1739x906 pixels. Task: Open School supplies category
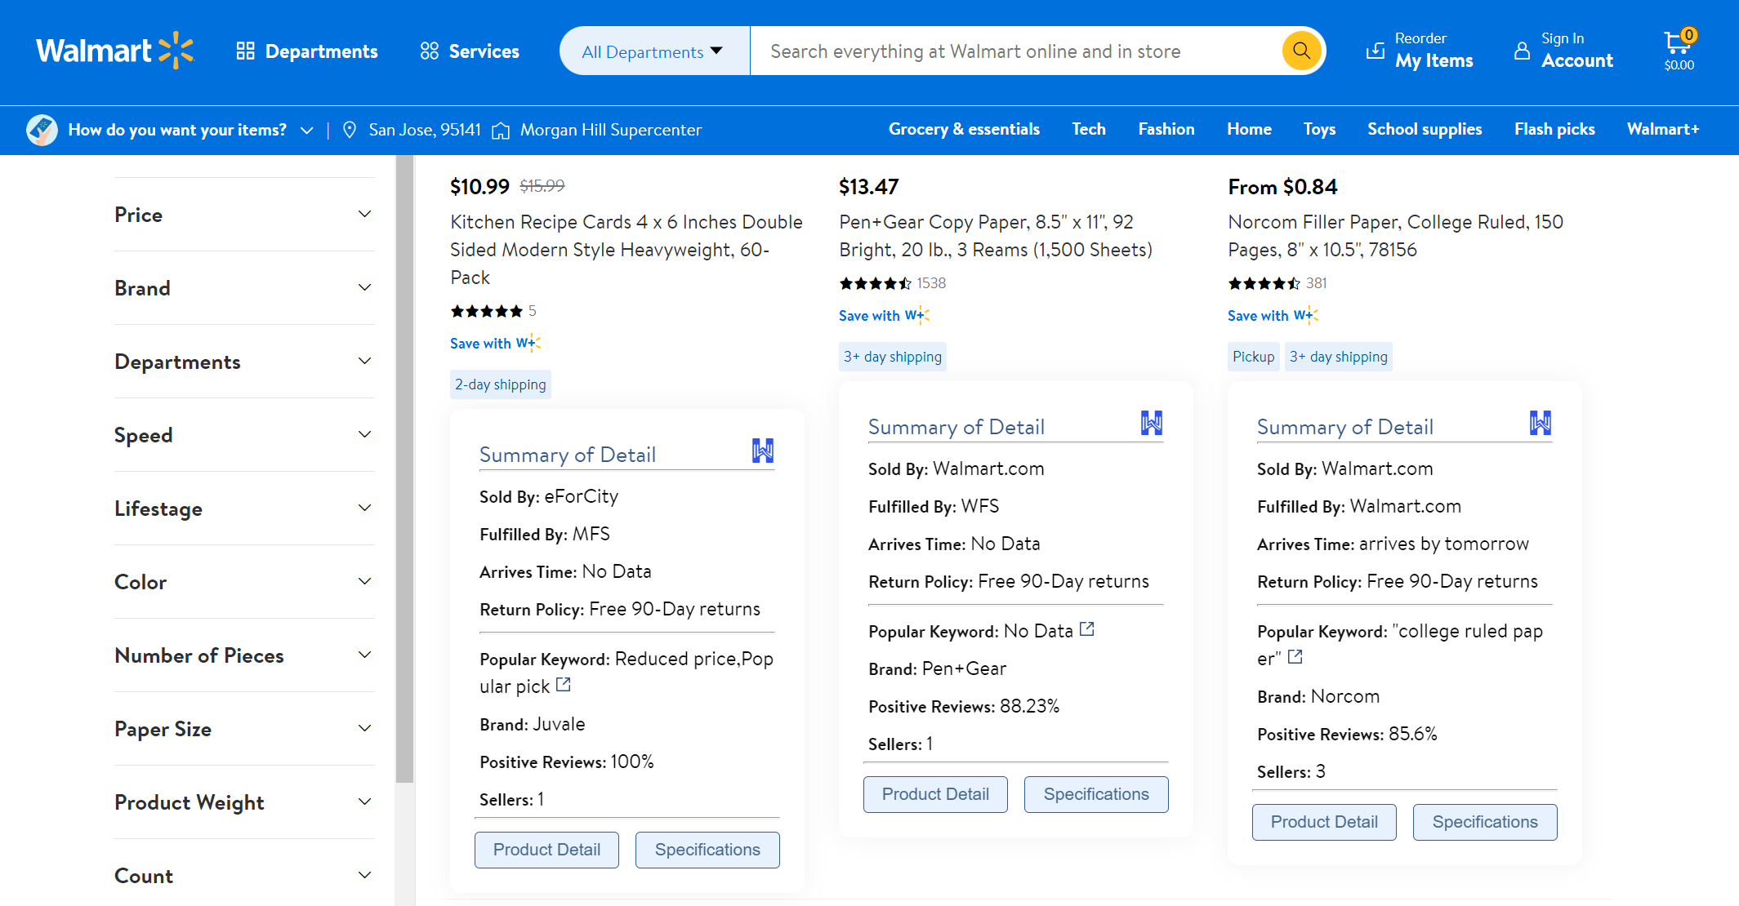point(1425,129)
